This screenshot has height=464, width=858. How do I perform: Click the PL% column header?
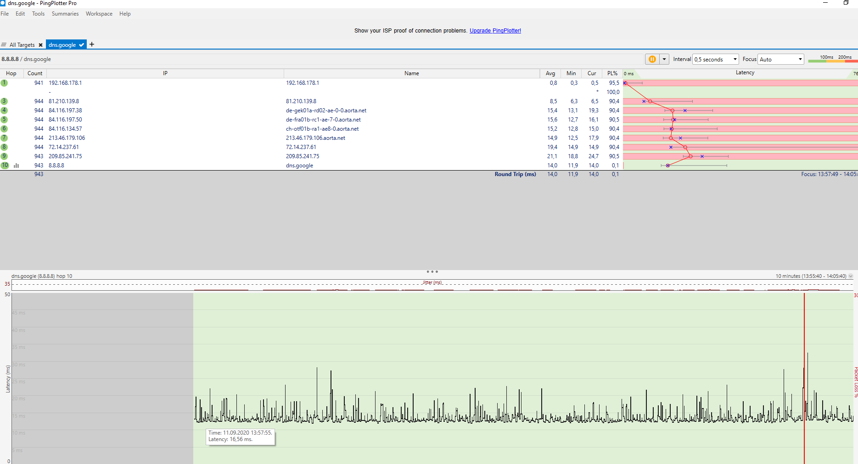[612, 73]
